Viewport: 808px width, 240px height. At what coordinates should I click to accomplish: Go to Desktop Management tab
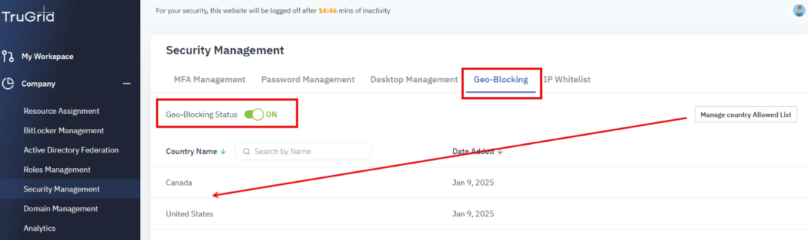414,79
